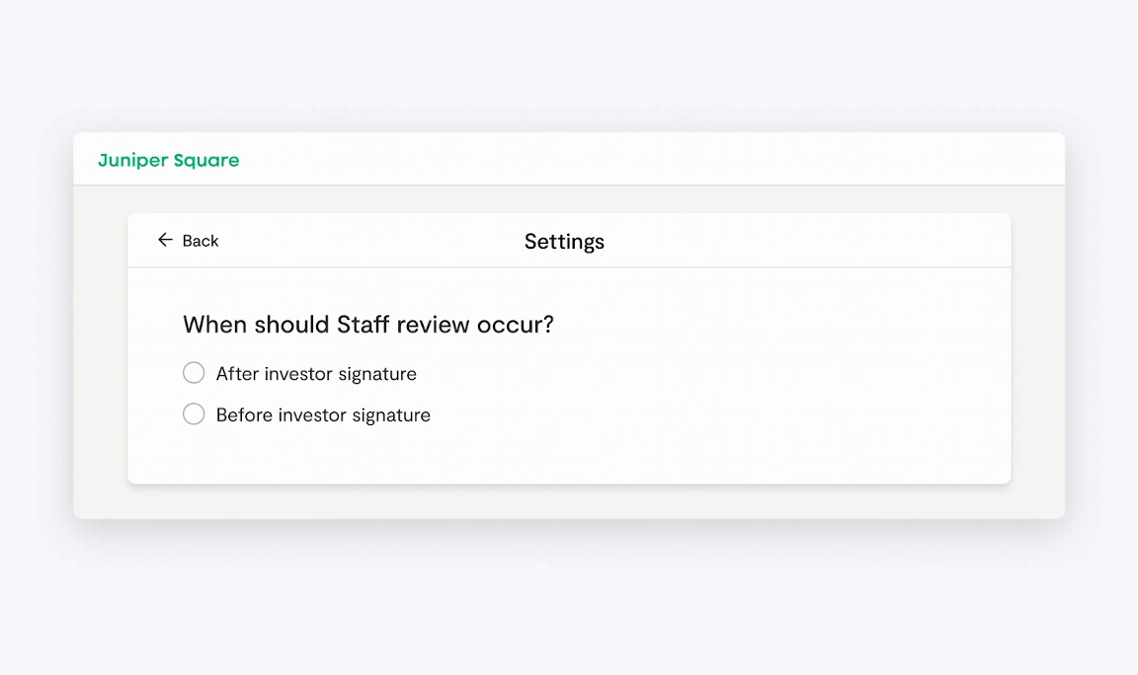The image size is (1138, 675).
Task: Pick 'After investor signature' radio button
Action: tap(194, 372)
